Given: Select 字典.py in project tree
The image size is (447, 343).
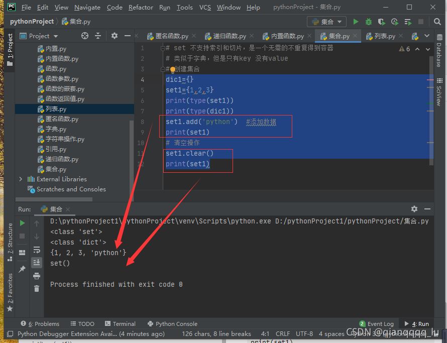Looking at the screenshot, I should [x=56, y=129].
